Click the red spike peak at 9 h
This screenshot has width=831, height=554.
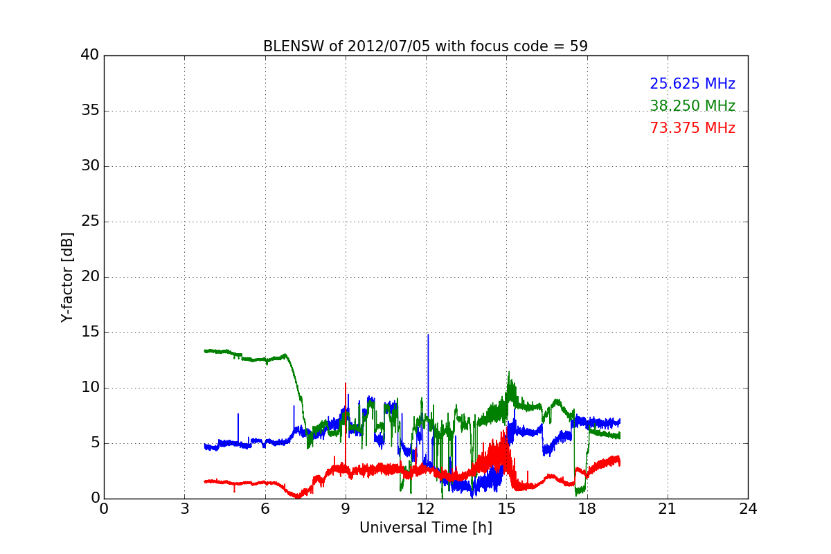346,384
